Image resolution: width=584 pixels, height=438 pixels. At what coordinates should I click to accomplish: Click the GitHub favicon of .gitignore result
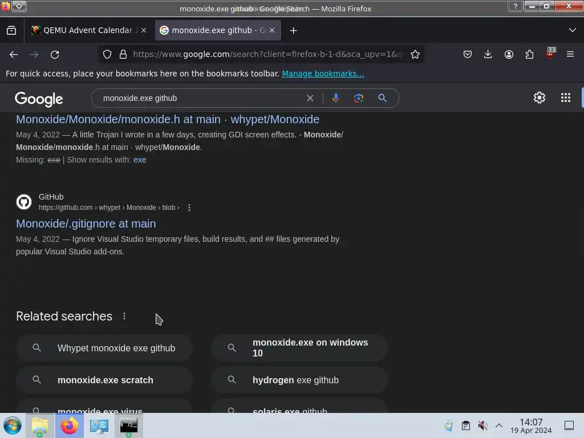[24, 202]
